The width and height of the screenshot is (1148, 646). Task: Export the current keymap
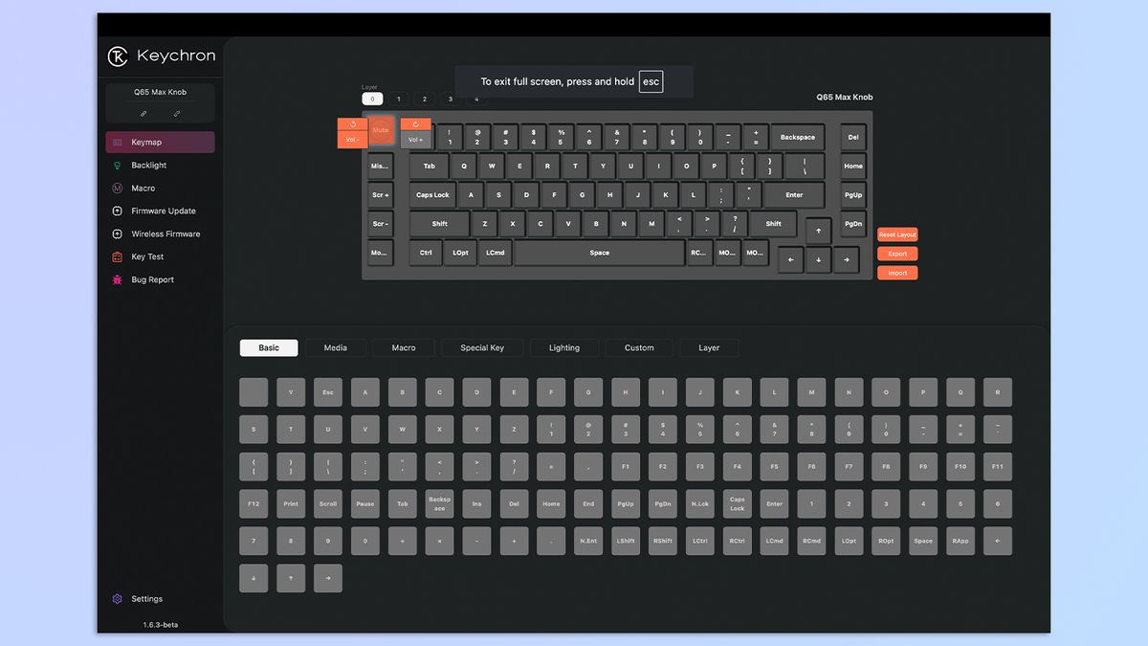pos(896,254)
